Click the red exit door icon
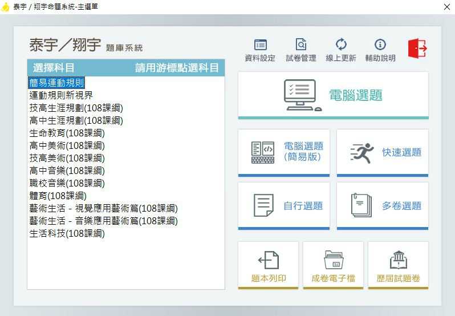The height and width of the screenshot is (316, 455). click(417, 48)
